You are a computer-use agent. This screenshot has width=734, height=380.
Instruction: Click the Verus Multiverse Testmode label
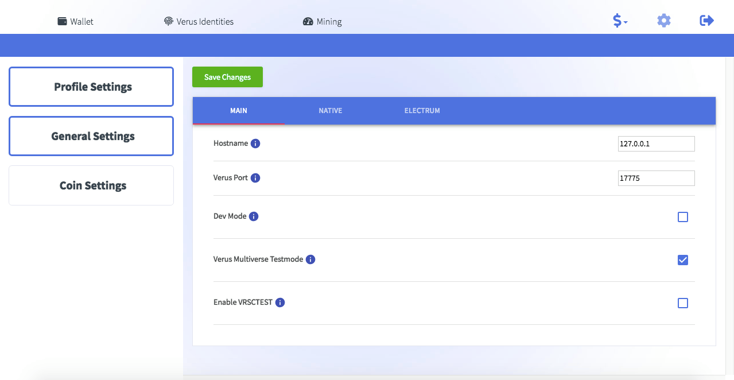(258, 259)
